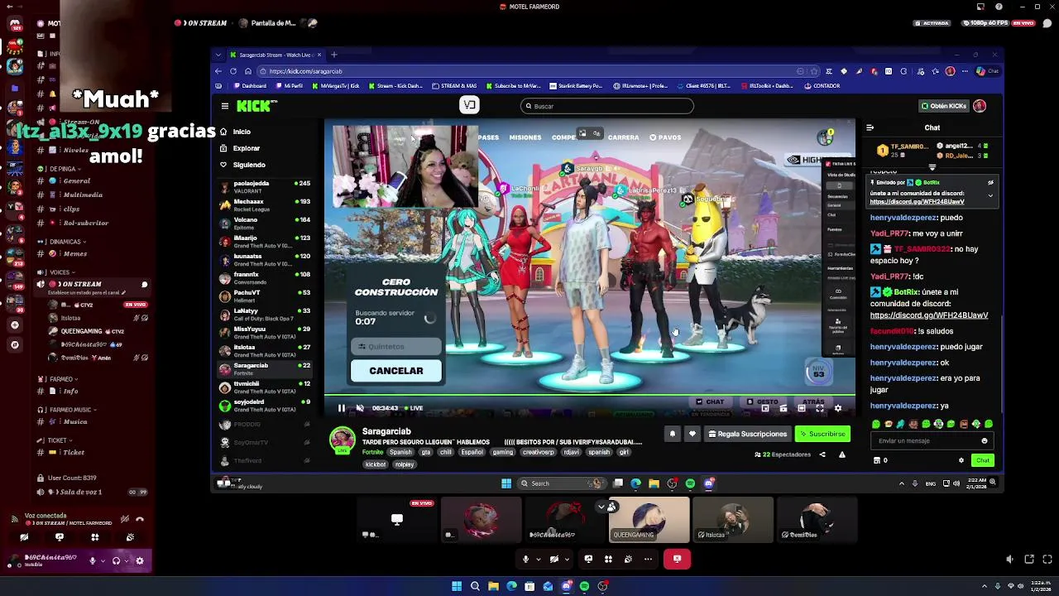Report the stream via warning triangle icon

click(x=842, y=454)
